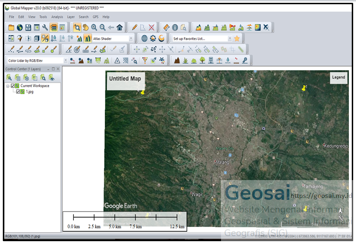Image resolution: width=356 pixels, height=244 pixels.
Task: Click the Control Center layer visibility eye icon
Action: pyautogui.click(x=51, y=78)
